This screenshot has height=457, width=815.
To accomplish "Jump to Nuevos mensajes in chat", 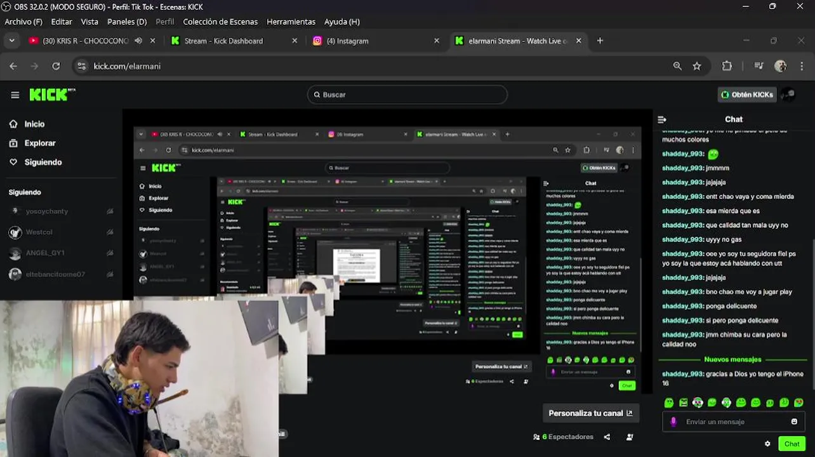I will coord(732,359).
